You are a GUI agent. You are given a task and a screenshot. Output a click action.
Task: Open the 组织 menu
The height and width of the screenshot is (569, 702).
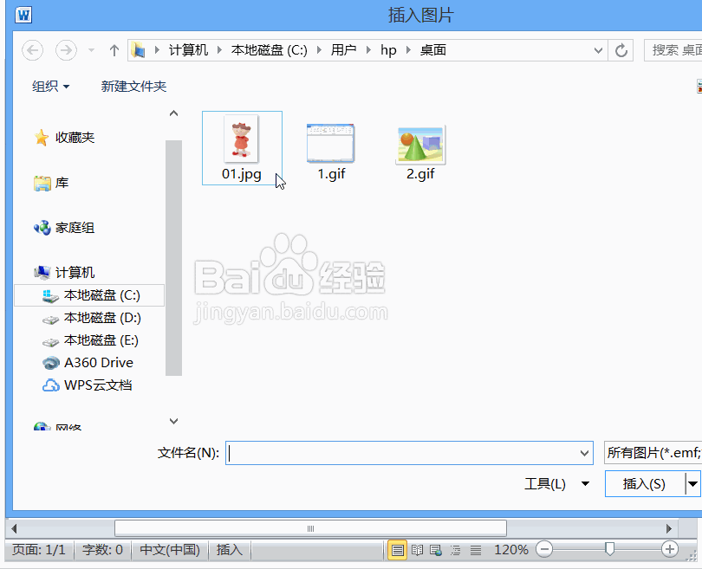coord(50,86)
